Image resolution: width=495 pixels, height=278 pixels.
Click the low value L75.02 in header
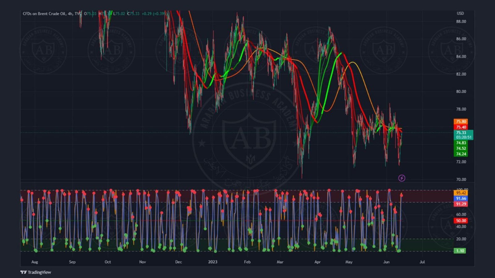(119, 14)
